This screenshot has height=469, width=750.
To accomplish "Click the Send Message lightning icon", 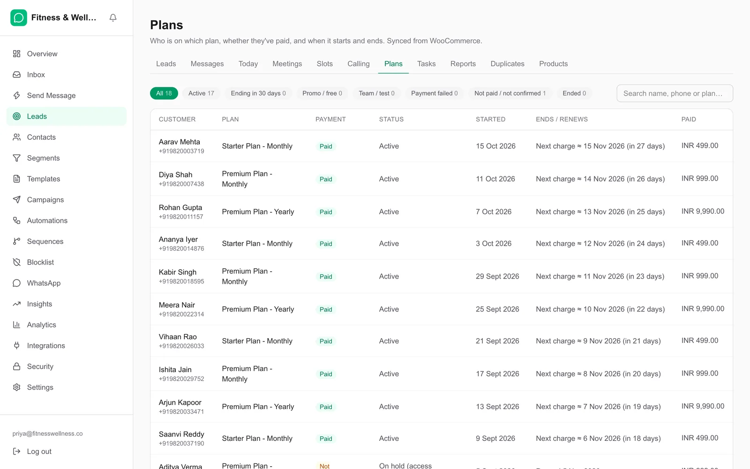I will click(17, 96).
